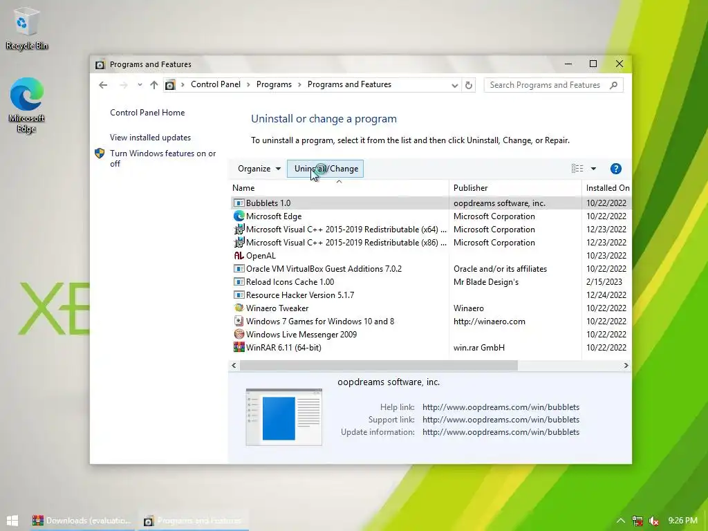Open the Recycle Bin desktop icon
The height and width of the screenshot is (531, 708).
[26, 28]
